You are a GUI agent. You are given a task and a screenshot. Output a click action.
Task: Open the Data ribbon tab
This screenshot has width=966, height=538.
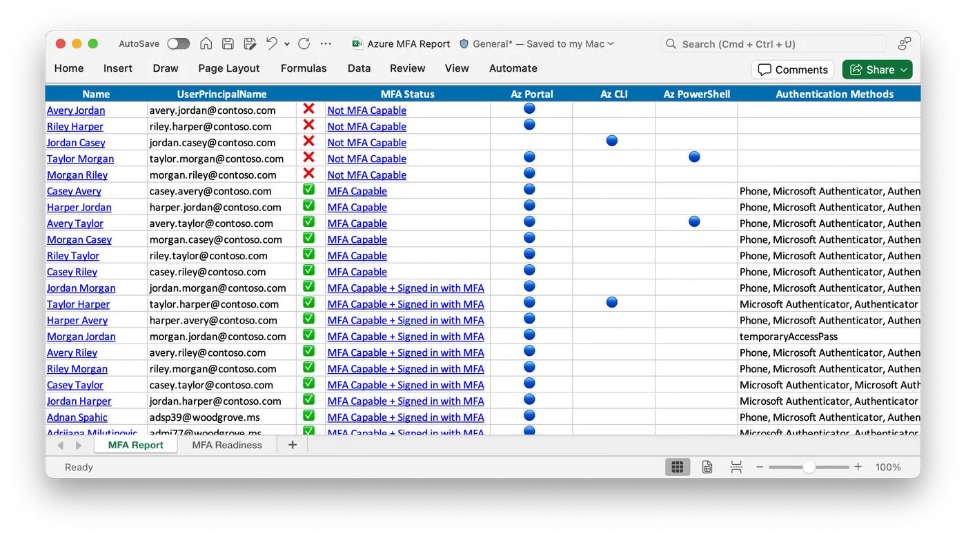pos(359,68)
